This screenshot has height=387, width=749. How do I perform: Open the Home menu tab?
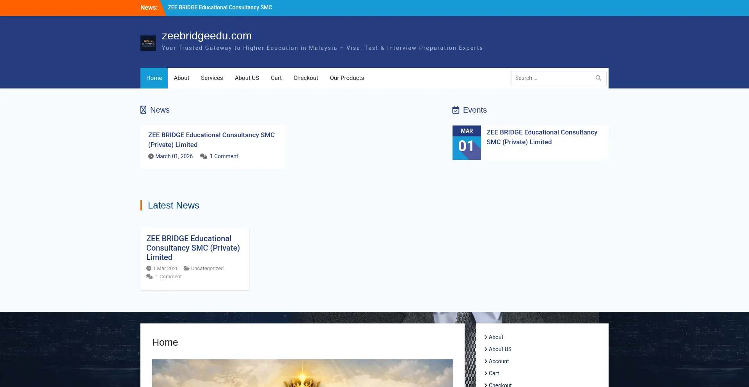[x=154, y=78]
